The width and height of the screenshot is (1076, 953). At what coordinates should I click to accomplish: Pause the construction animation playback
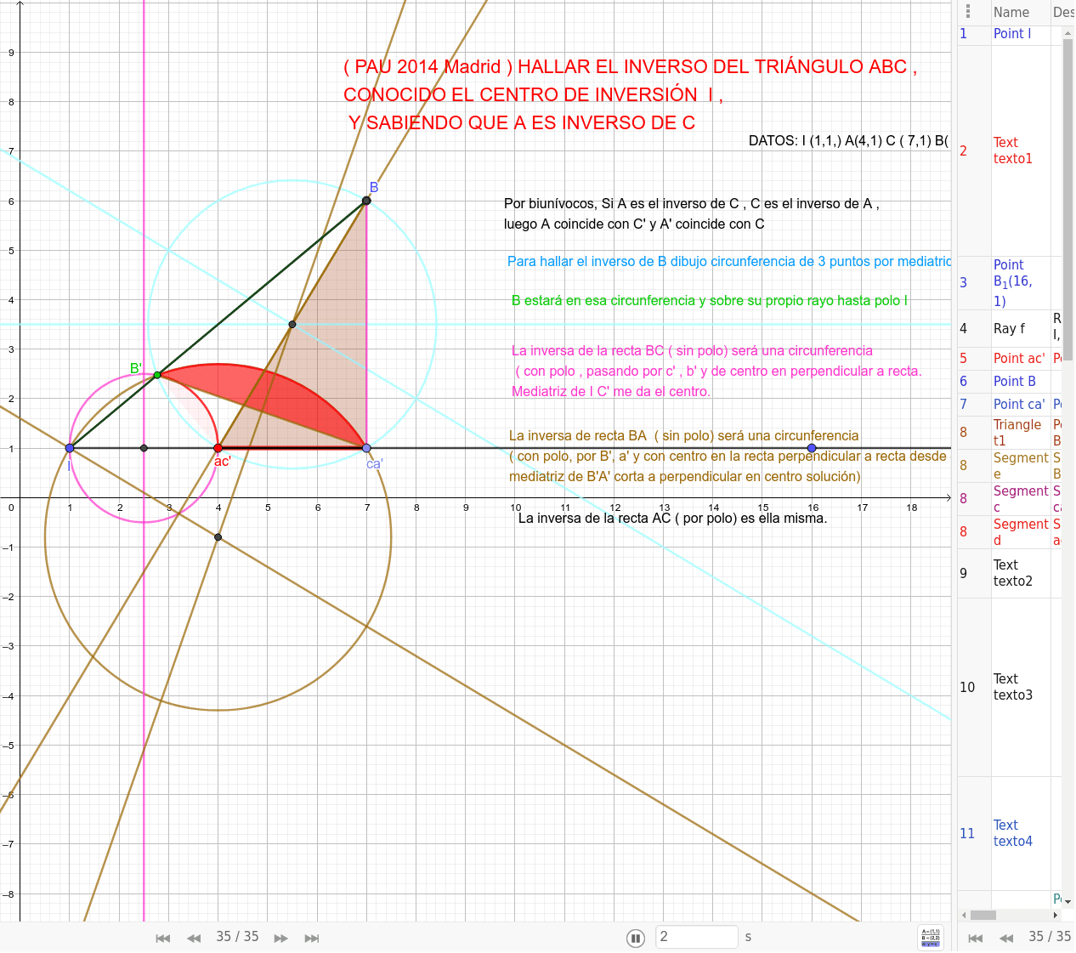tap(635, 938)
